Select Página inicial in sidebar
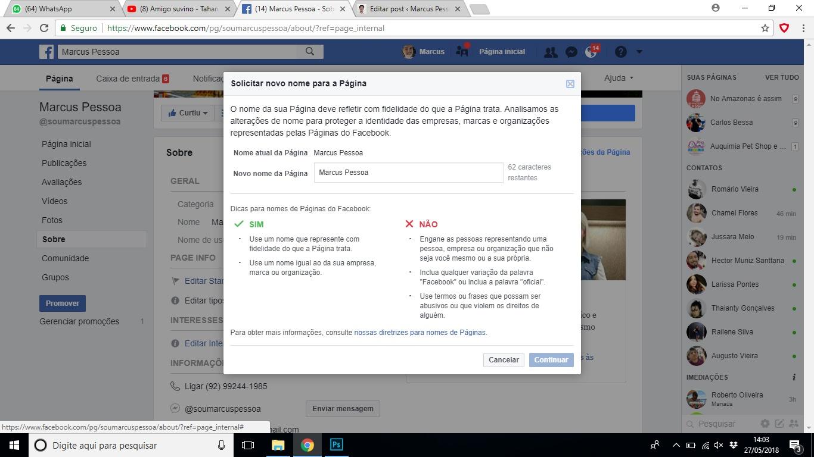The height and width of the screenshot is (457, 814). tap(66, 144)
